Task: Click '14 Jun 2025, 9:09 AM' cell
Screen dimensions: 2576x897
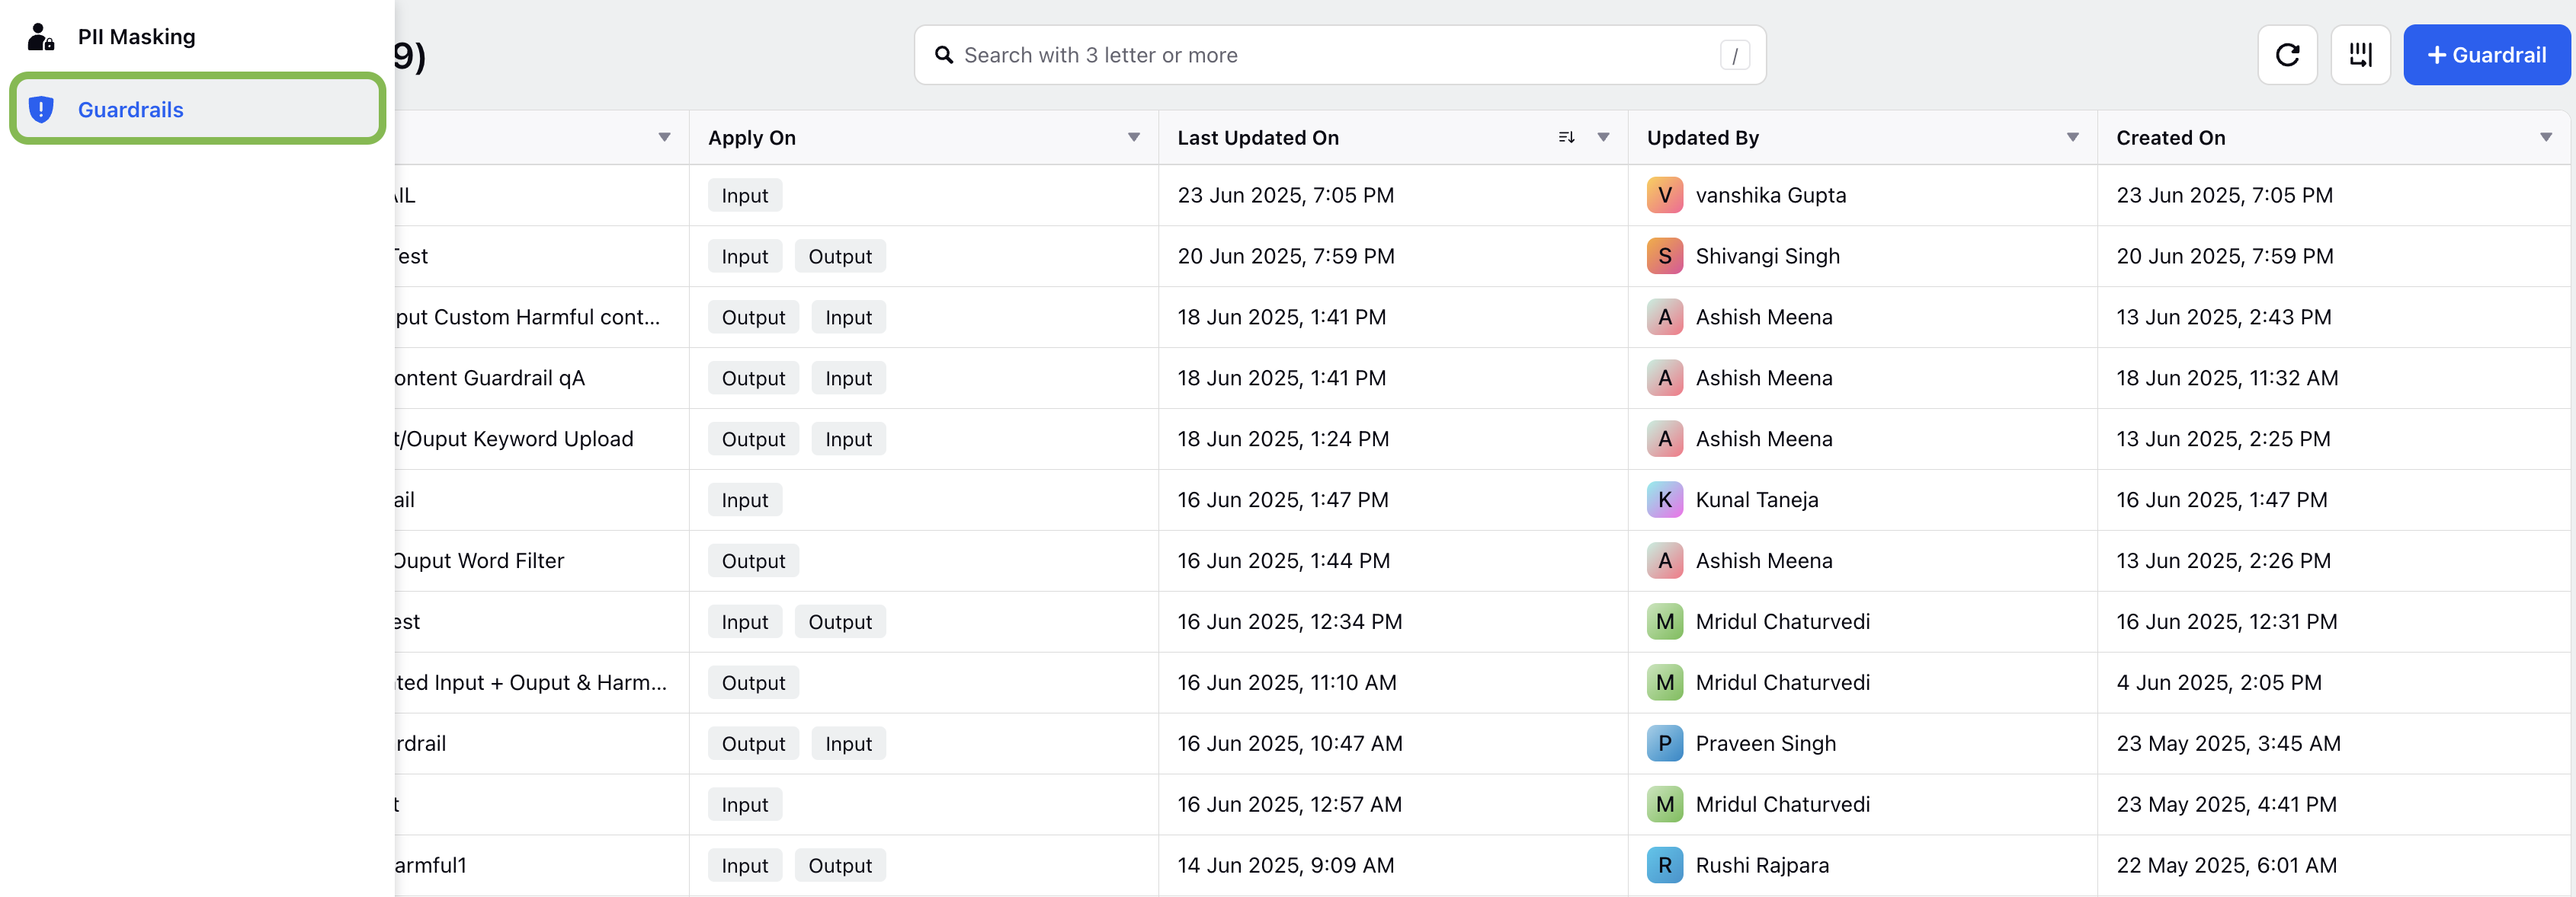Action: tap(1285, 865)
